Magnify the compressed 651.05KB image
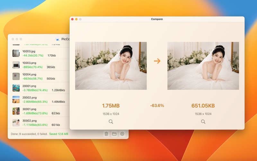257x161 pixels. tap(203, 122)
